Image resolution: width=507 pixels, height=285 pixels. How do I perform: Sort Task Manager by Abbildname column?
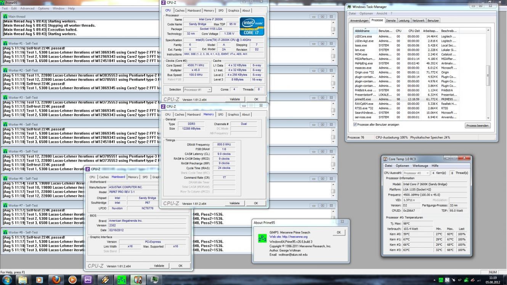(x=365, y=30)
